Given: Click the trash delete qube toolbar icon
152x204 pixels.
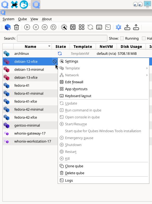Looking at the screenshot, I should coord(16,27).
